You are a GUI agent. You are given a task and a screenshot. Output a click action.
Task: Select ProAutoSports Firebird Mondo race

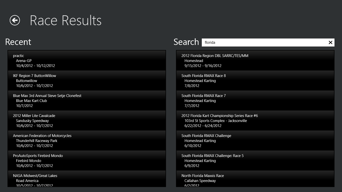point(87,160)
